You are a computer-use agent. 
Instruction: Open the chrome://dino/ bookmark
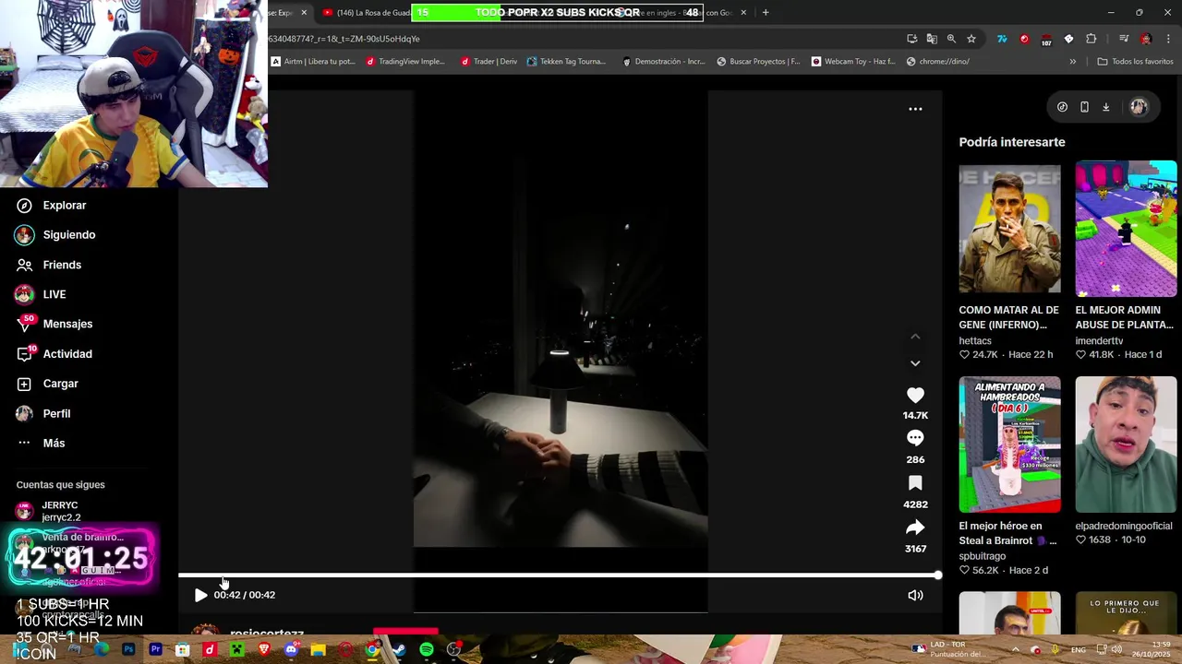(x=937, y=62)
